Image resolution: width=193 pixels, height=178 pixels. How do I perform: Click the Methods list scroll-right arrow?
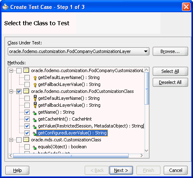[142, 156]
